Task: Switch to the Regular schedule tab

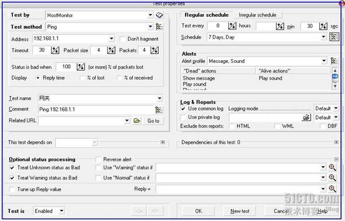Action: (x=207, y=15)
